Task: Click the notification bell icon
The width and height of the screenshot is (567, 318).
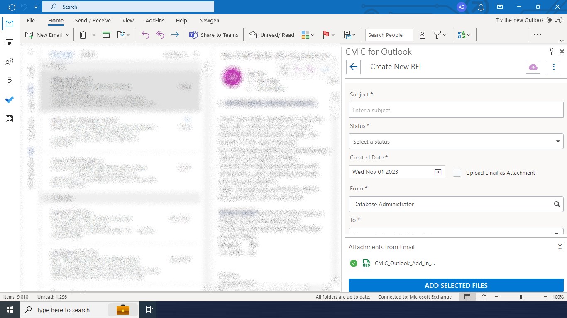Action: coord(481,7)
